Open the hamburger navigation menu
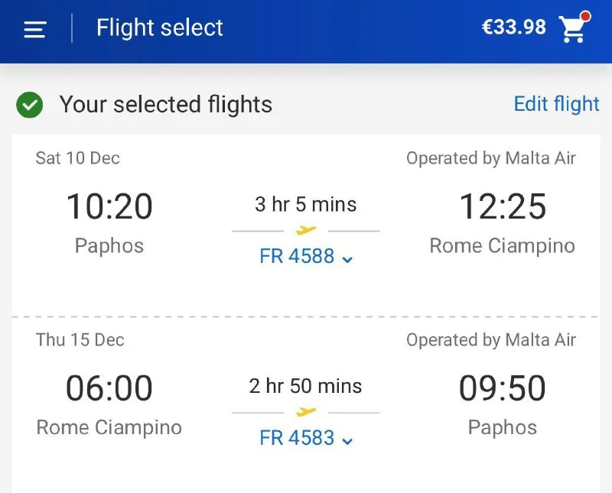This screenshot has width=612, height=493. coord(35,29)
